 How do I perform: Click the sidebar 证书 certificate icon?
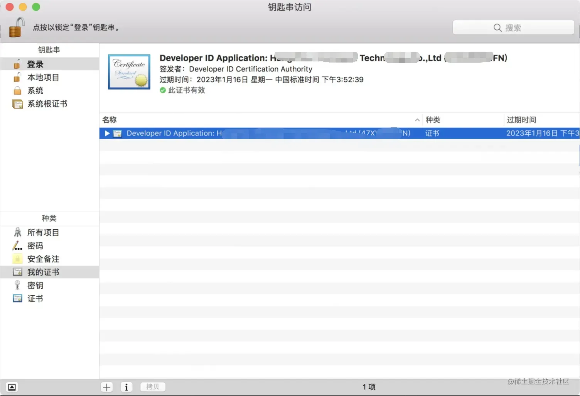pos(17,298)
